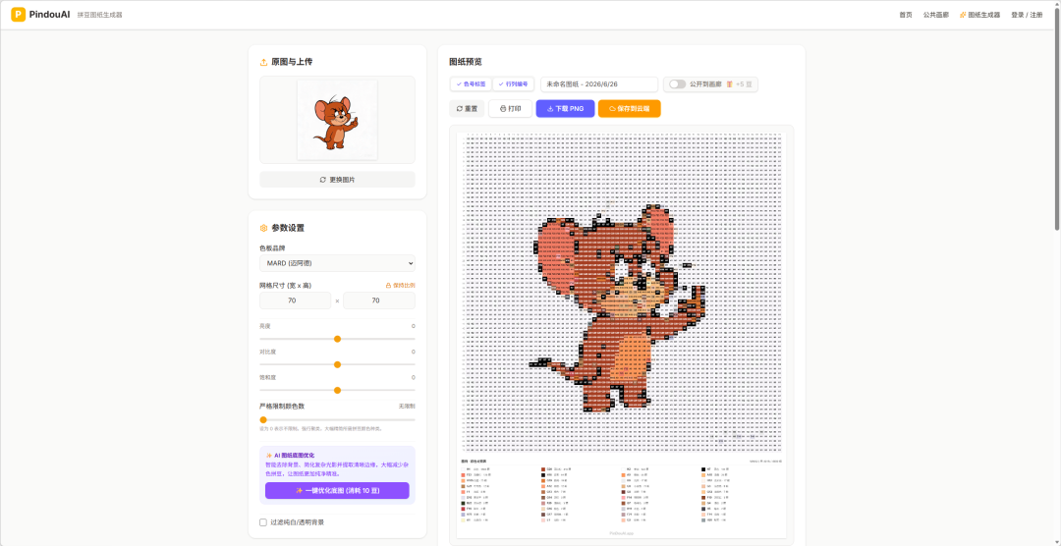Click the AI 图纸底图优化 title text

[294, 456]
